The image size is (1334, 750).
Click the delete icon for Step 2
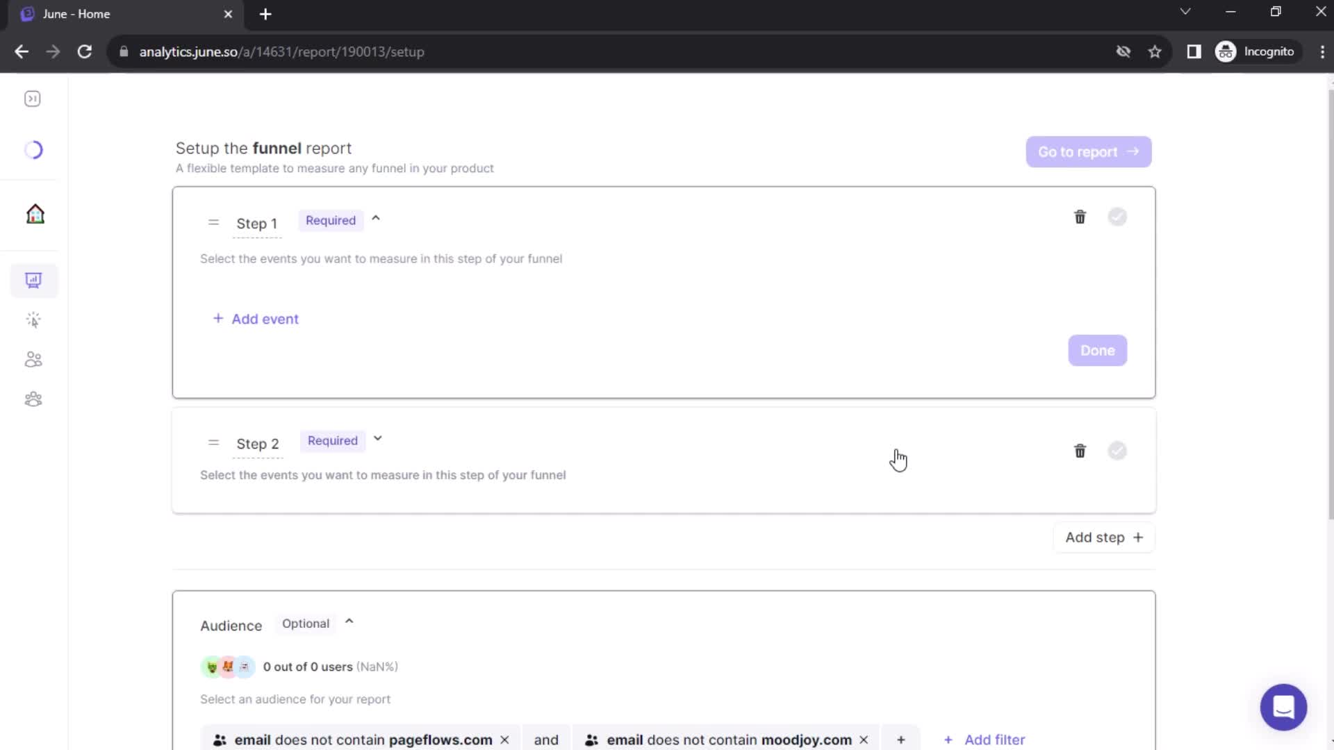pos(1079,451)
